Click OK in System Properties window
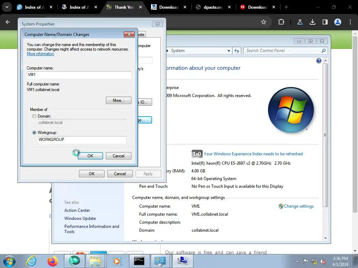 [92, 174]
